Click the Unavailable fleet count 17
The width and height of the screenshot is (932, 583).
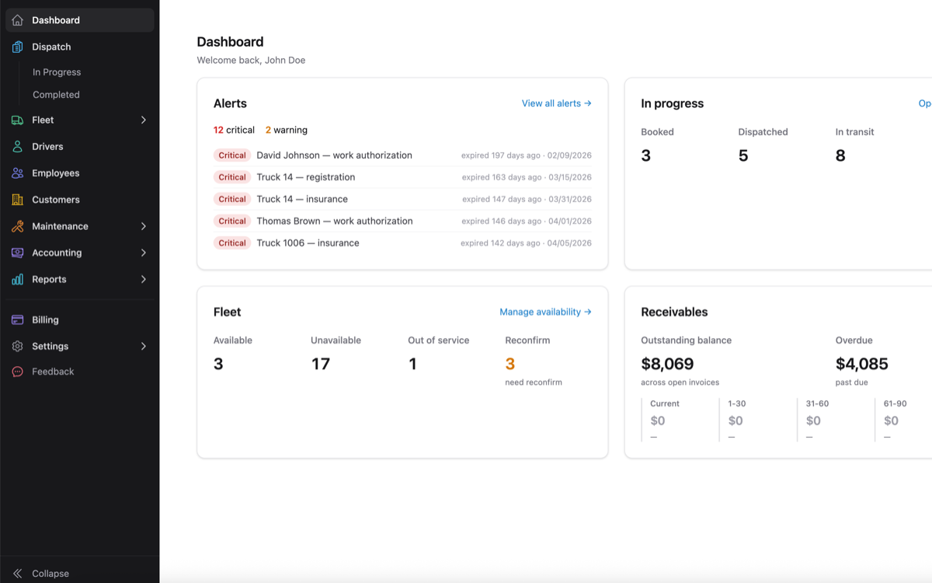coord(321,364)
